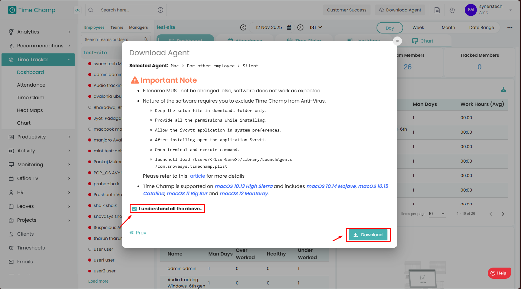Click the Monitoring sidebar icon

coord(11,165)
